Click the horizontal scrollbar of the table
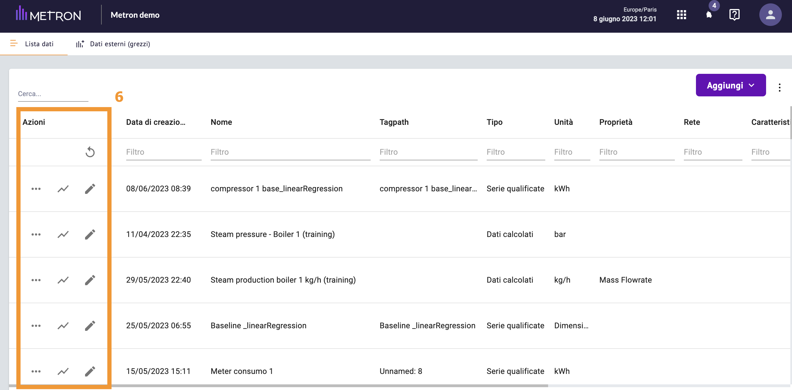Image resolution: width=792 pixels, height=390 pixels. coord(278,386)
